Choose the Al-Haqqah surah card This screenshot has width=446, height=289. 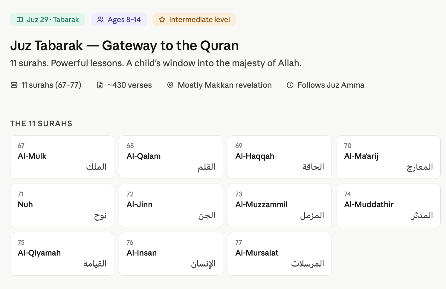tap(280, 157)
